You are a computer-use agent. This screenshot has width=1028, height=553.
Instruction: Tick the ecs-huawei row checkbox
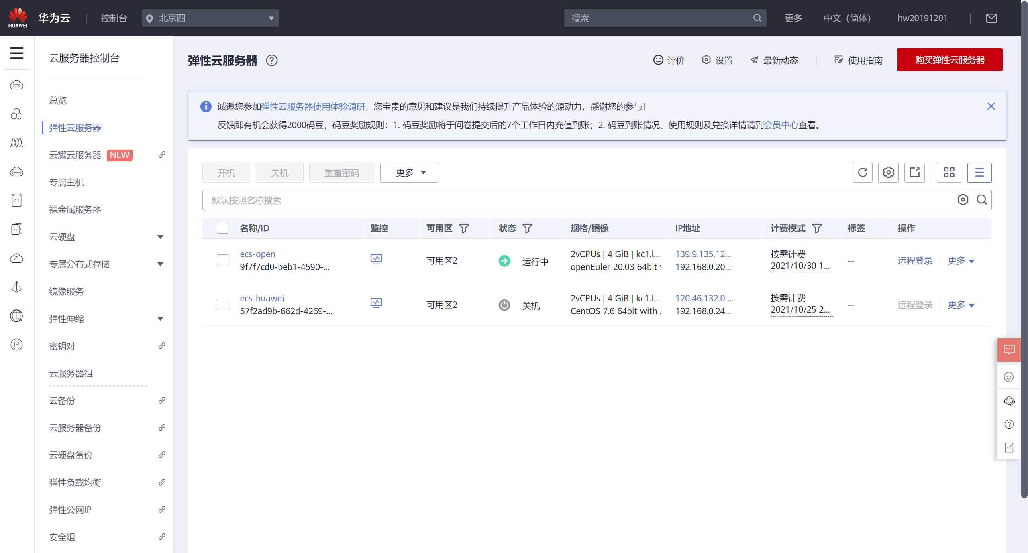pos(222,304)
